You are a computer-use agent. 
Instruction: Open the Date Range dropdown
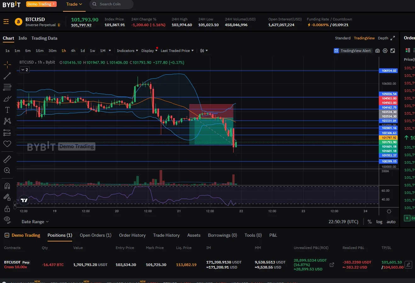pyautogui.click(x=35, y=222)
